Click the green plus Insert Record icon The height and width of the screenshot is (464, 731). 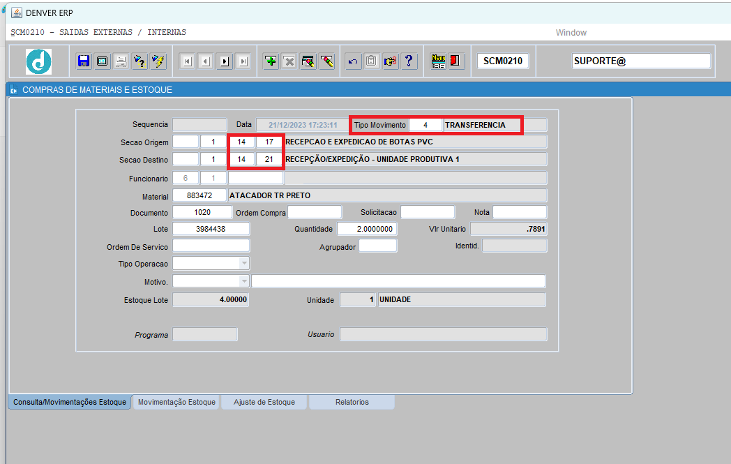(x=271, y=61)
